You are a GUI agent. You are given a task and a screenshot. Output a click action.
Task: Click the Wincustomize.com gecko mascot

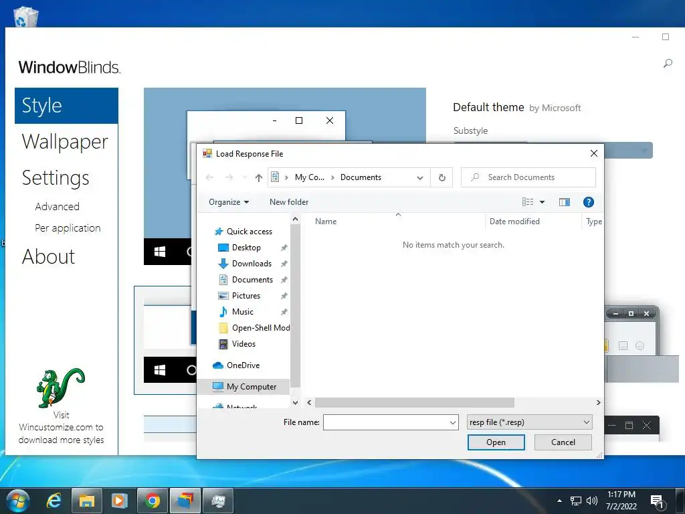coord(60,388)
